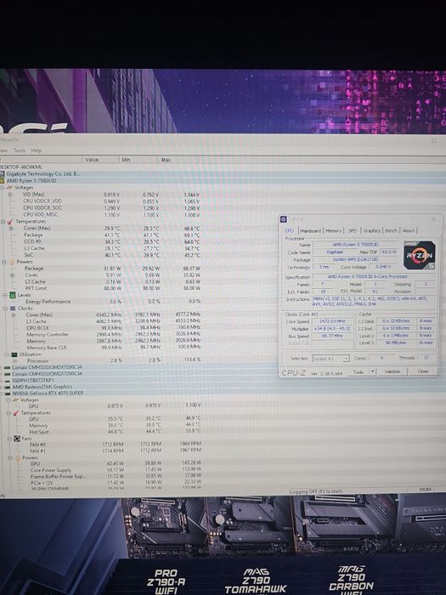Switch to the SPD tab in CPU-Z
This screenshot has height=595, width=446.
click(x=353, y=230)
